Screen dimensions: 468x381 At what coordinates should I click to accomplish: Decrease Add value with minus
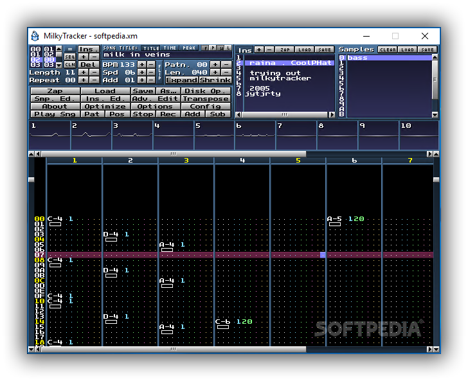pos(151,80)
